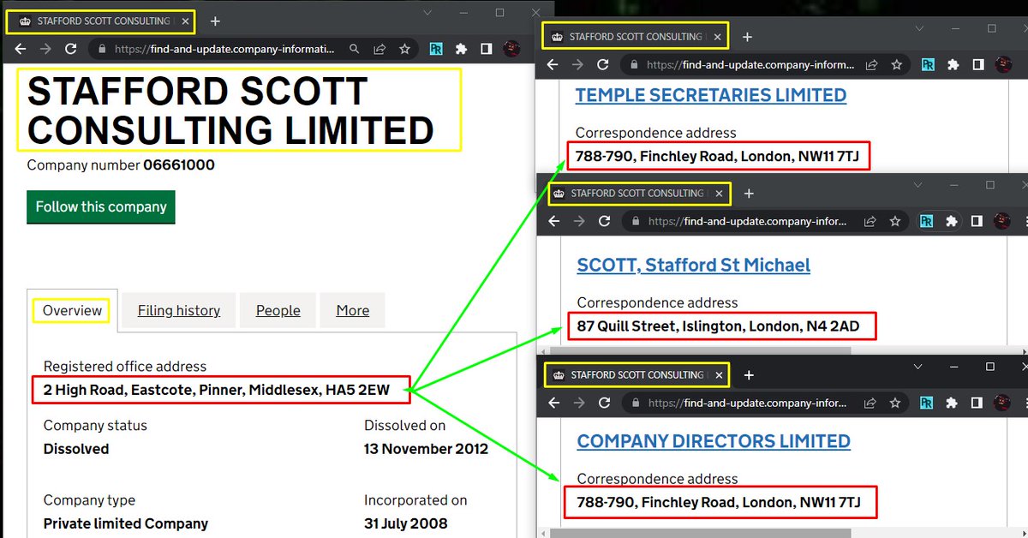Click the 87 Quill Street correspondence address
Image resolution: width=1028 pixels, height=538 pixels.
point(718,326)
